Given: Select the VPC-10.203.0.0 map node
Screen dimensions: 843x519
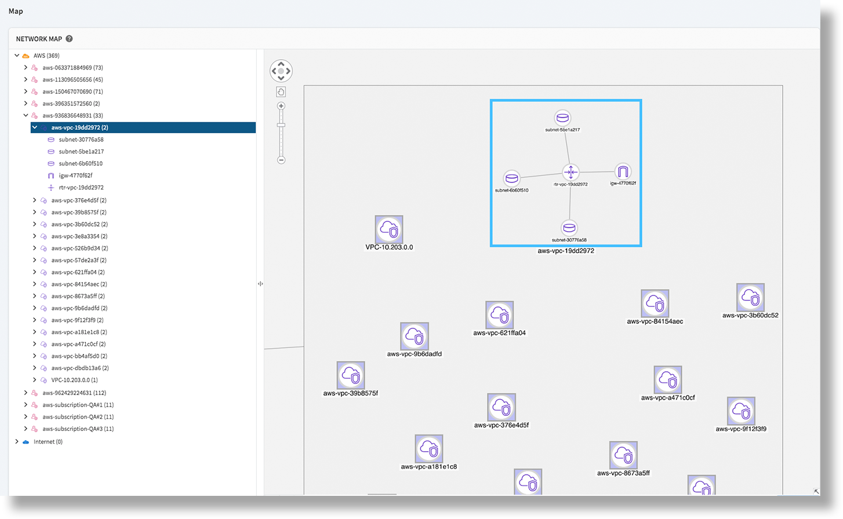Looking at the screenshot, I should tap(389, 229).
